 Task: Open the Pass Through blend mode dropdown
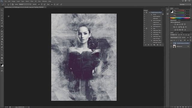(175, 37)
